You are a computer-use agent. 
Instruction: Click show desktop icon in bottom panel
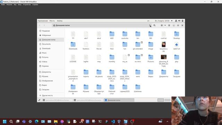coord(39,100)
